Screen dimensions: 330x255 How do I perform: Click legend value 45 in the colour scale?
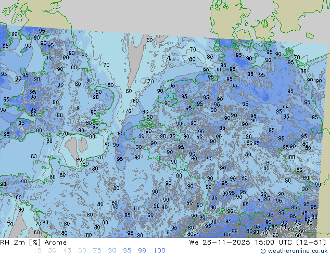coord(67,251)
